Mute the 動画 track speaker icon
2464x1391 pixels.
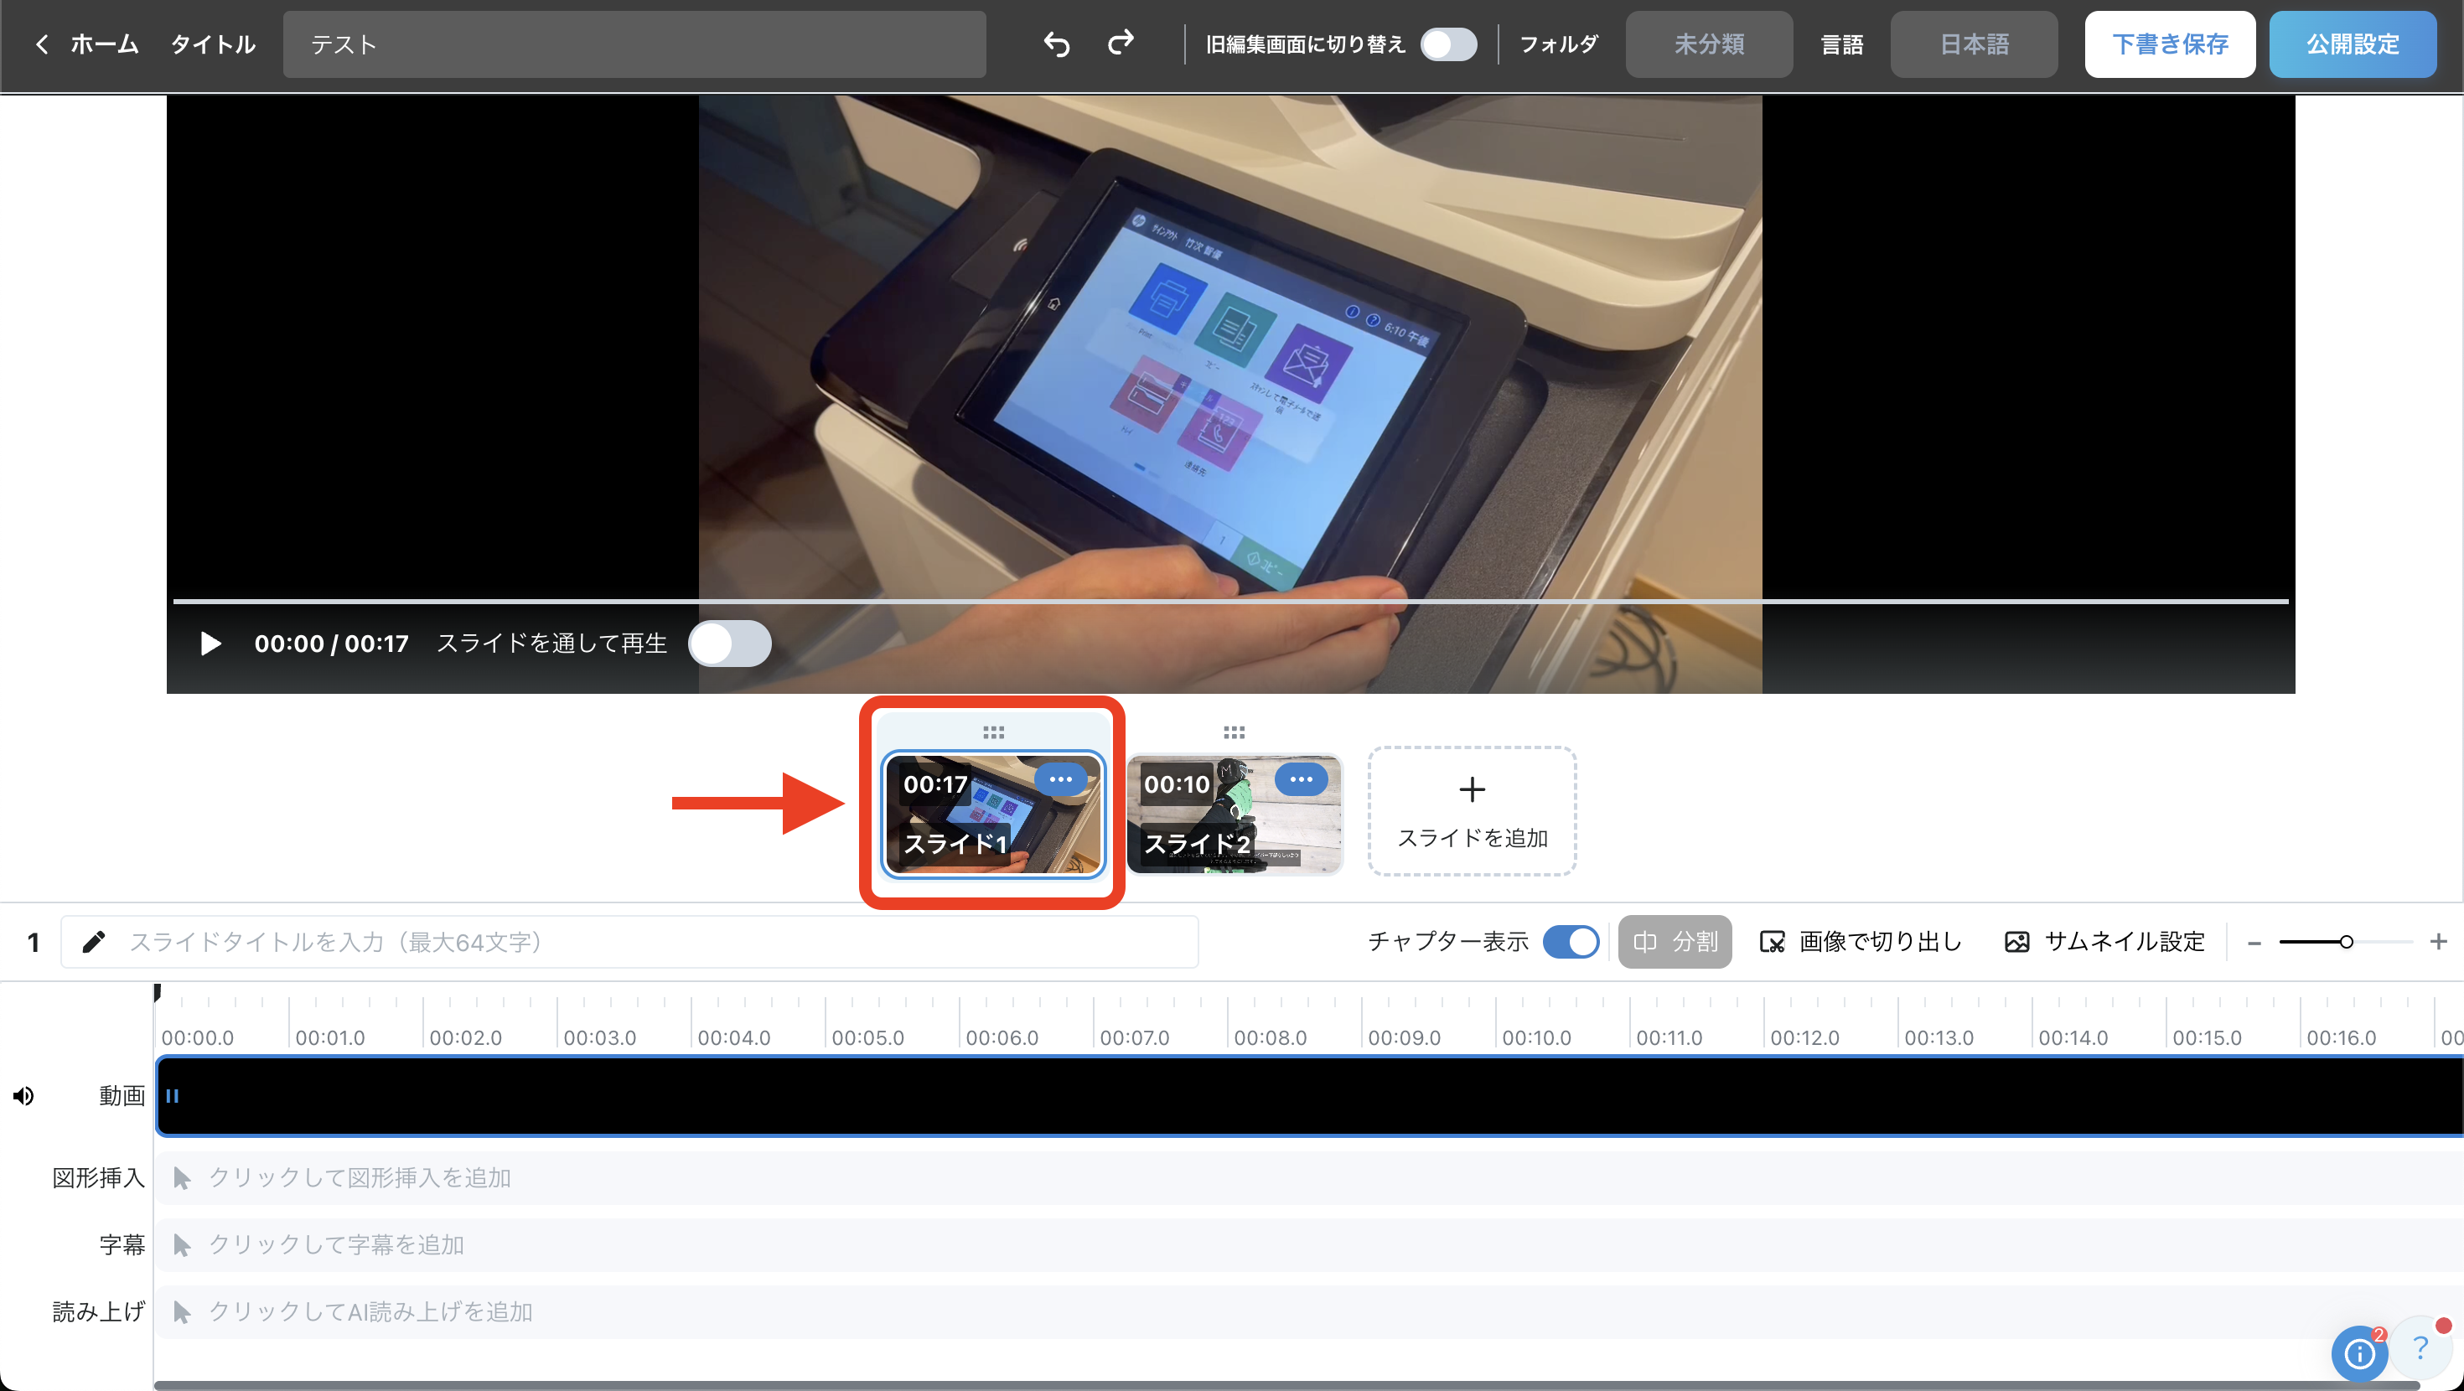[x=24, y=1095]
